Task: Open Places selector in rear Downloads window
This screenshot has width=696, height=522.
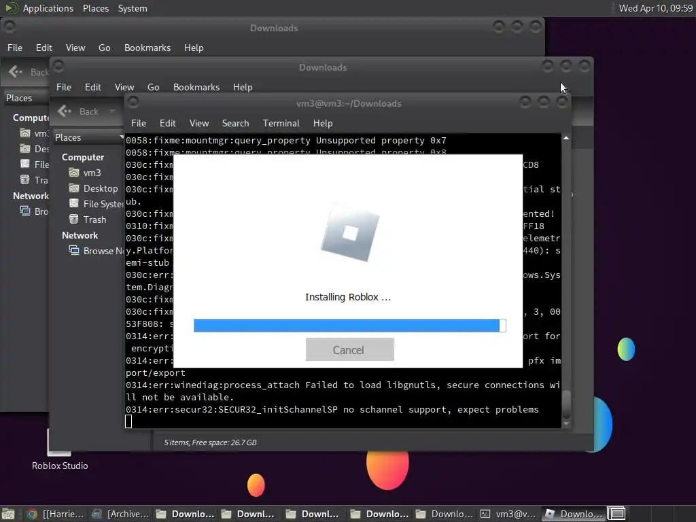Action: click(26, 98)
